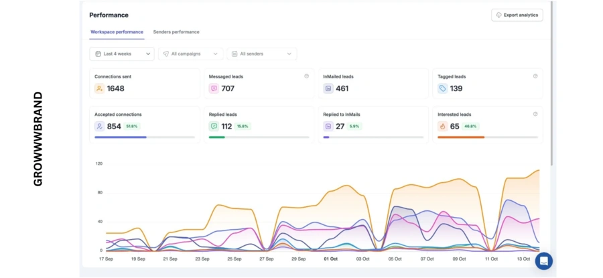The image size is (603, 278).
Task: Click the 51.8% acceptance rate badge
Action: (132, 126)
